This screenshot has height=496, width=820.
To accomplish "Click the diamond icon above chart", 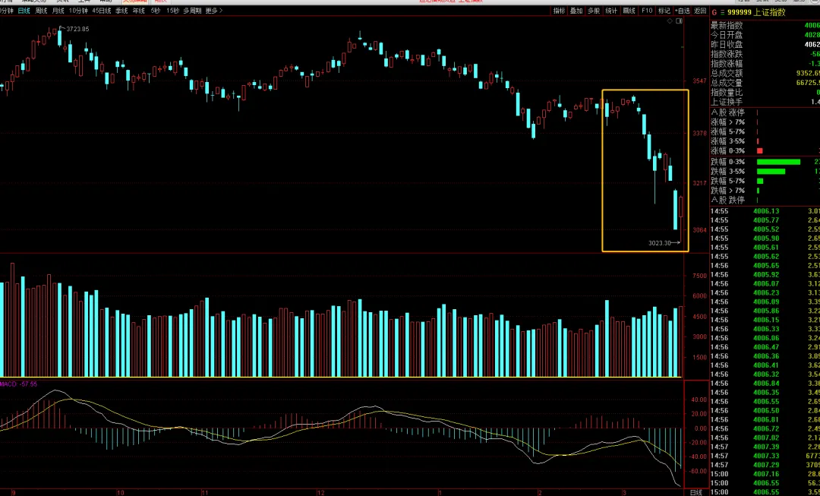I will click(x=670, y=21).
